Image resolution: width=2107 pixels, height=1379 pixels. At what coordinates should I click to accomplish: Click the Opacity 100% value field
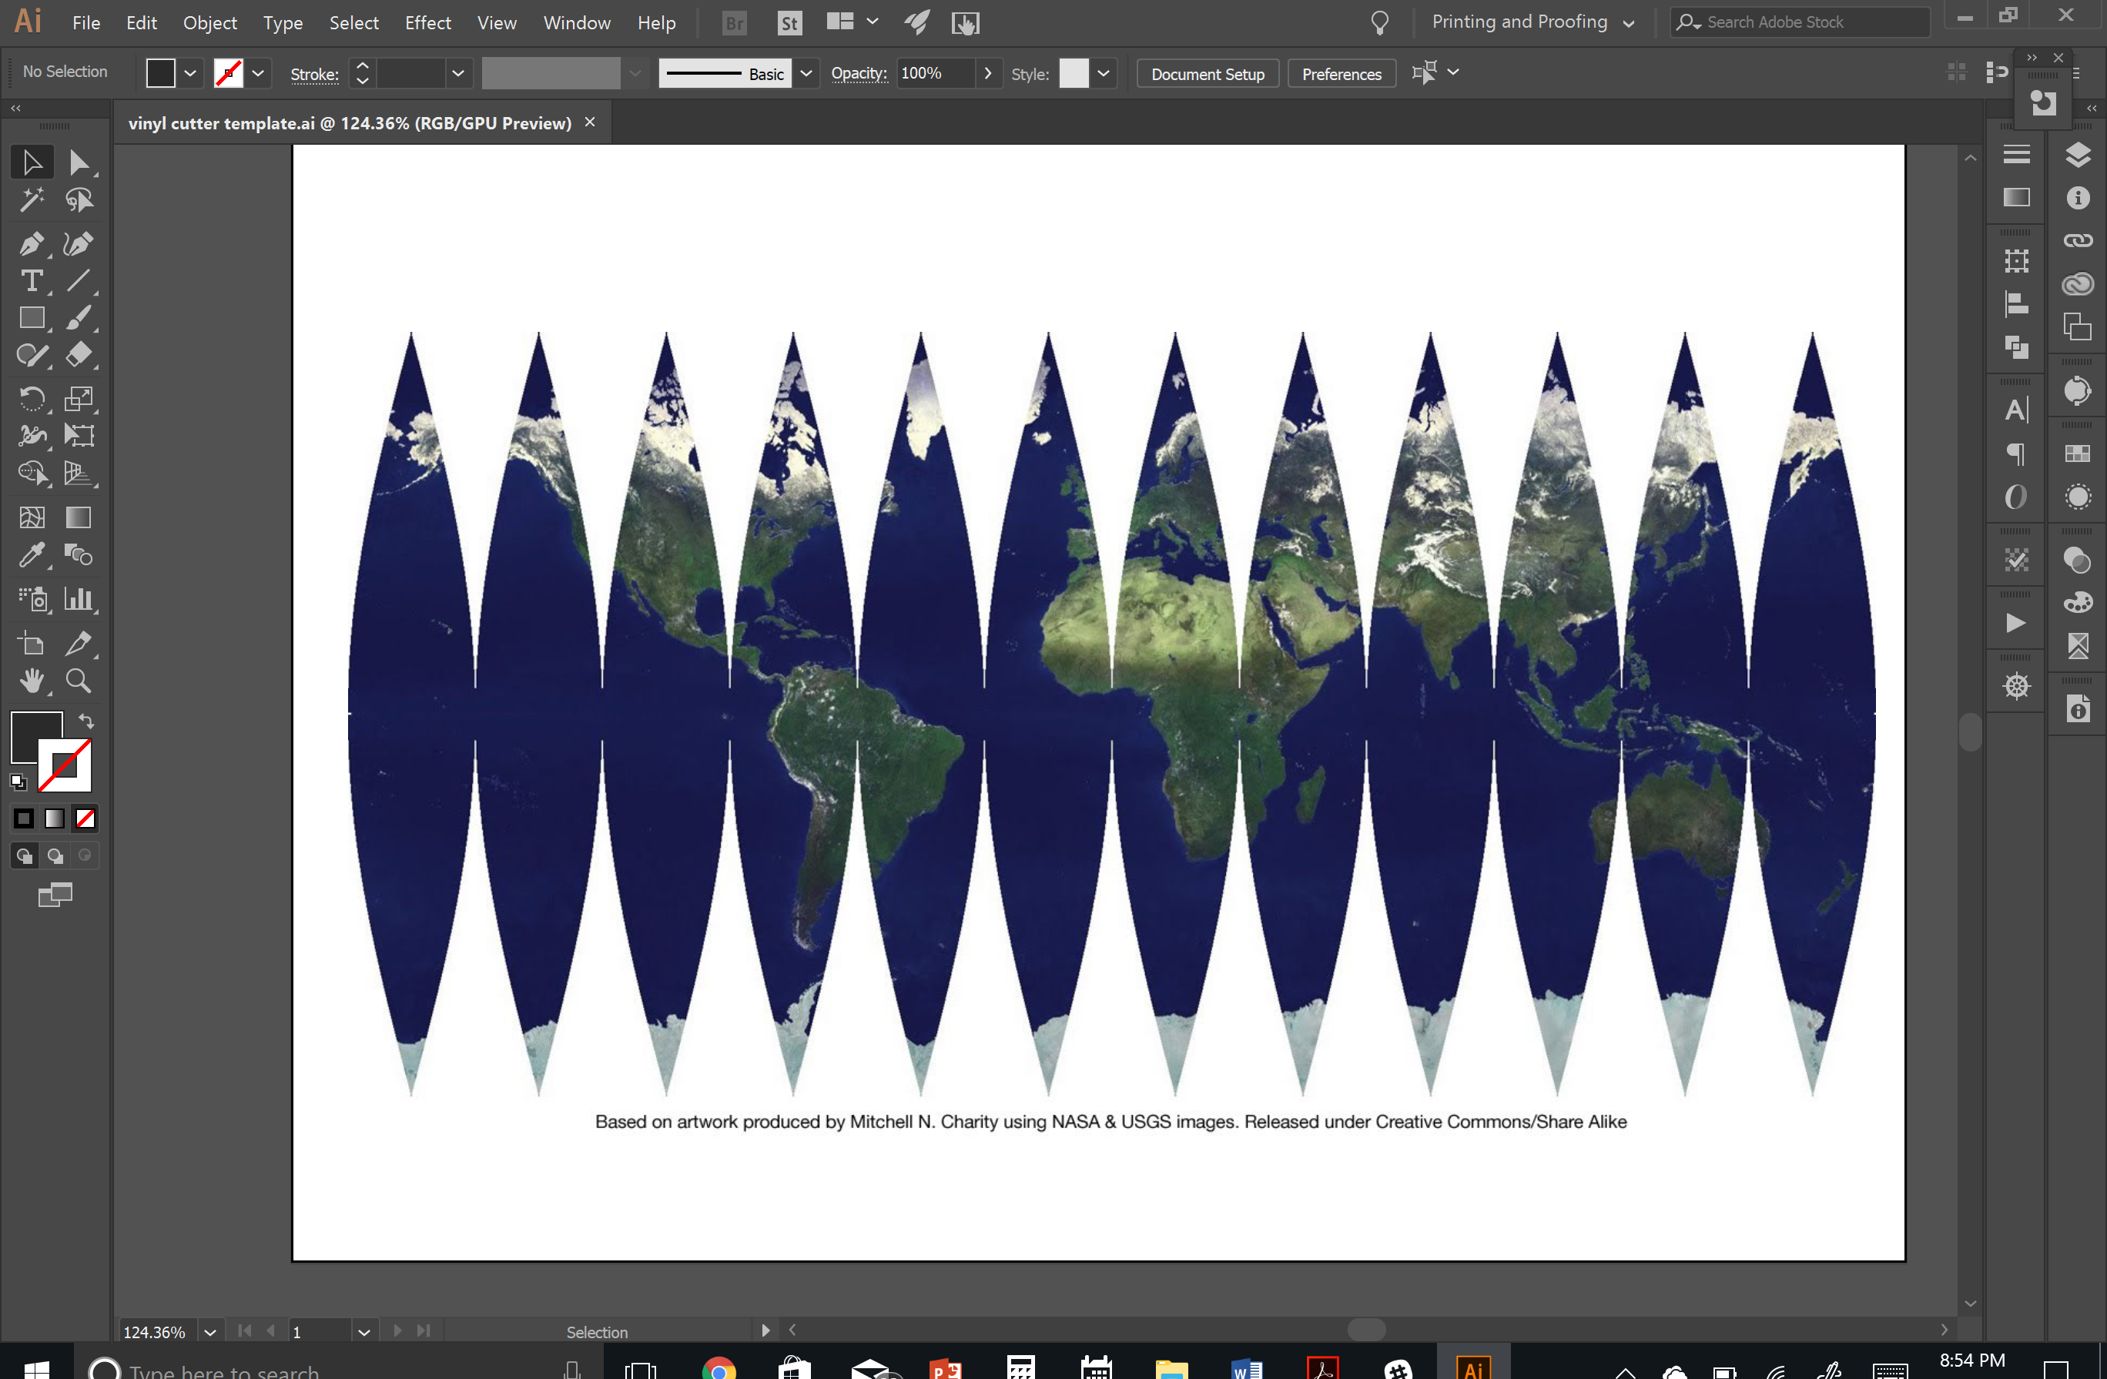pos(935,73)
